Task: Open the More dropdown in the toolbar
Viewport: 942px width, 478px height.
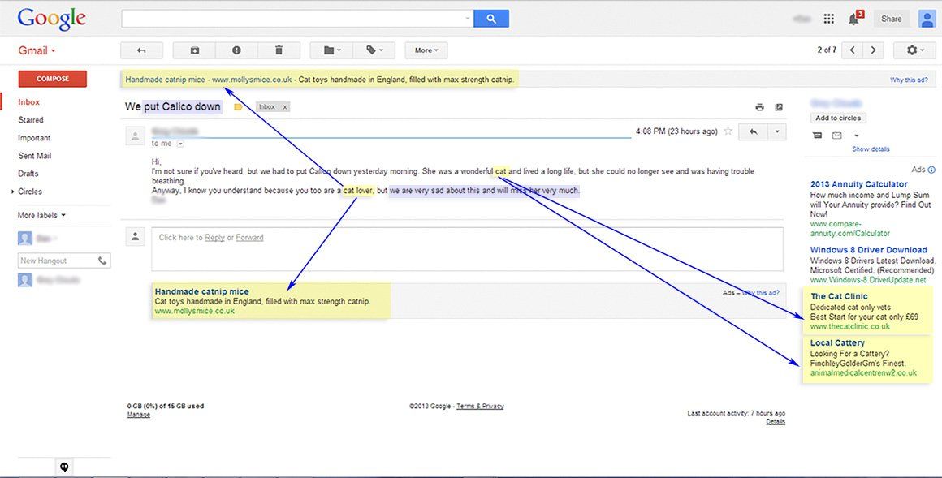Action: tap(426, 50)
